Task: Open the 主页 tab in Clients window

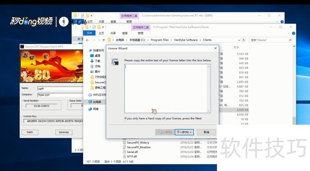Action: point(101,33)
